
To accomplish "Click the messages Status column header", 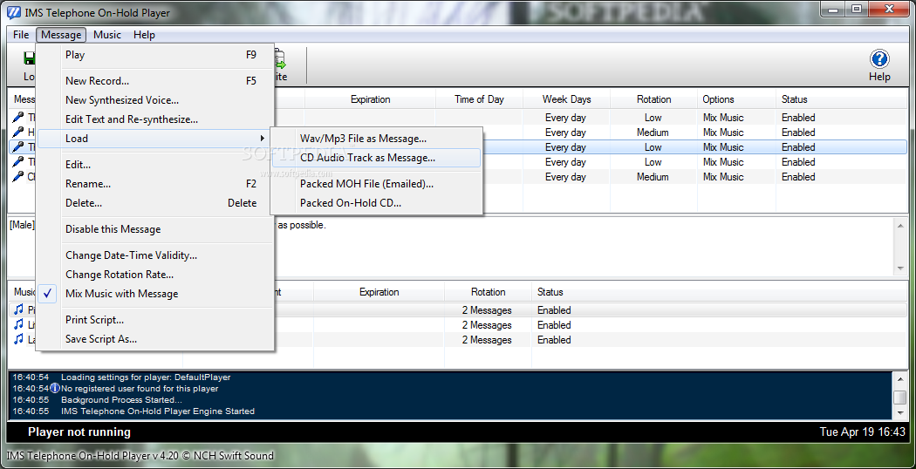I will pos(841,99).
